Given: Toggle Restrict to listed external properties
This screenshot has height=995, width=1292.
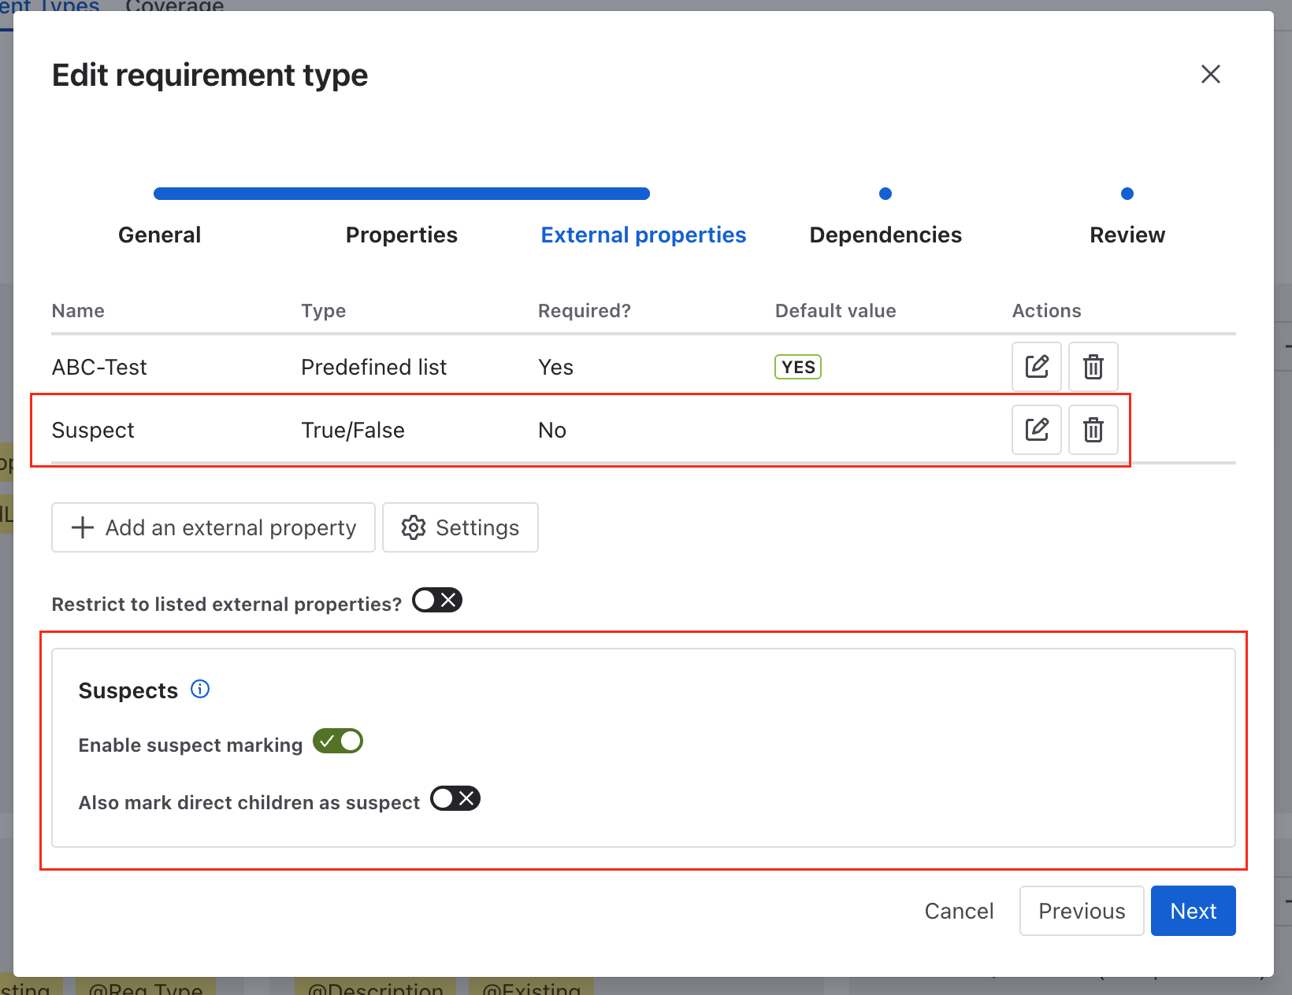Looking at the screenshot, I should (x=437, y=601).
